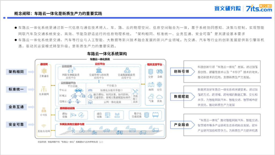Select the 感知设施 camera icon
The height and width of the screenshot is (155, 275).
[x=73, y=115]
